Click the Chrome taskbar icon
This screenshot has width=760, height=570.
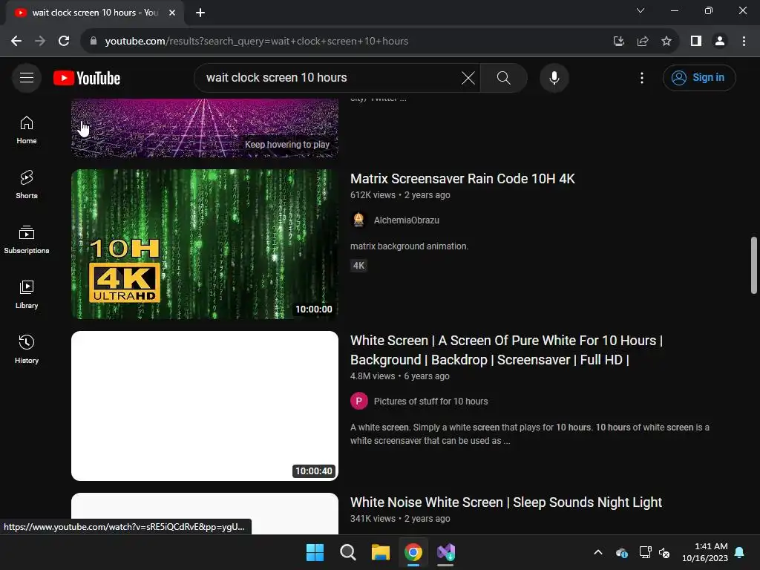click(x=413, y=552)
